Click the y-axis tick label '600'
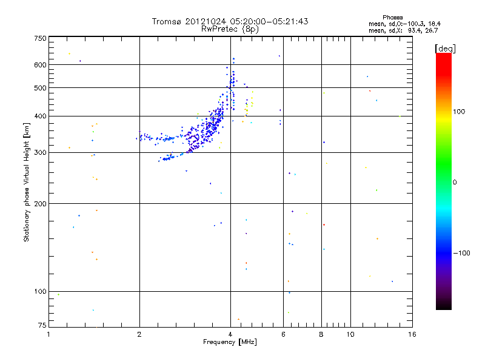 coord(40,65)
